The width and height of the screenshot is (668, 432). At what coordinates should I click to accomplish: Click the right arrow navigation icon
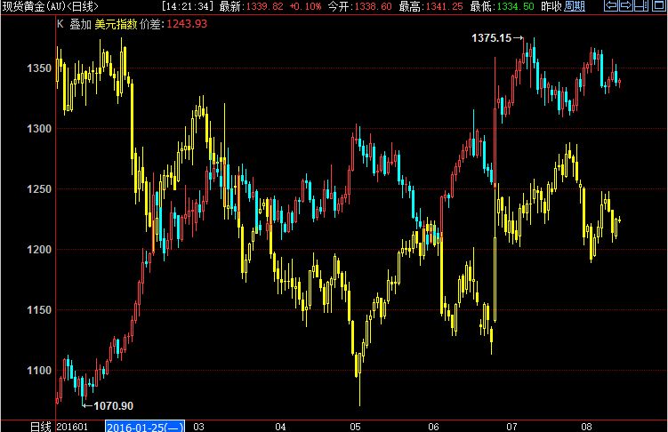[625, 5]
